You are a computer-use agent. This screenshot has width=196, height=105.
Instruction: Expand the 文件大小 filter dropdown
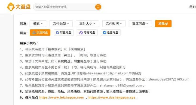point(87,24)
